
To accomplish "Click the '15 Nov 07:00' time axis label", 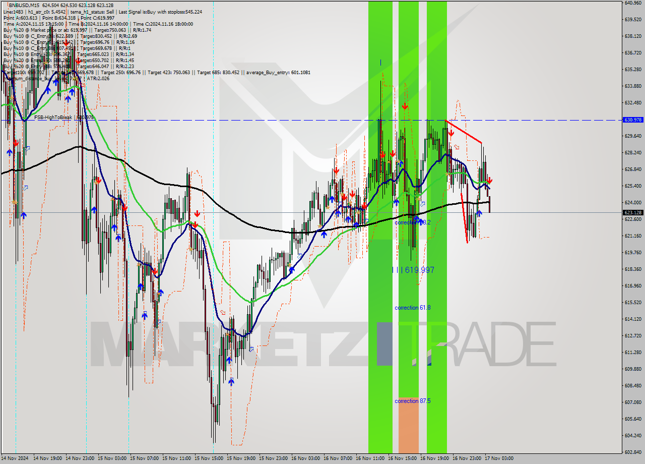I will point(145,458).
